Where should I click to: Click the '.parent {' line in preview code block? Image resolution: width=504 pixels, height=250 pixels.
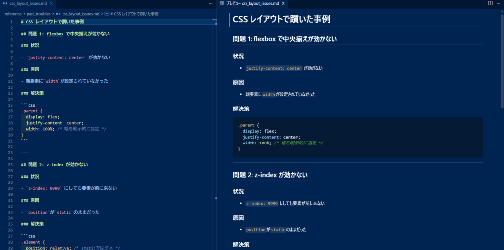coord(249,125)
